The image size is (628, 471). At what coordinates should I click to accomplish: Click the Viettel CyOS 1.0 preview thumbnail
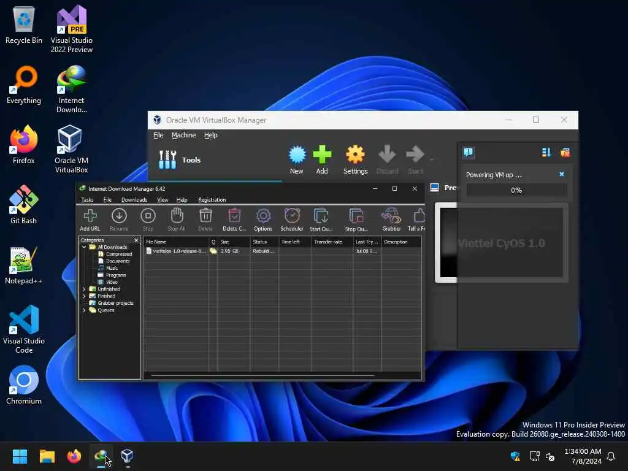(502, 243)
